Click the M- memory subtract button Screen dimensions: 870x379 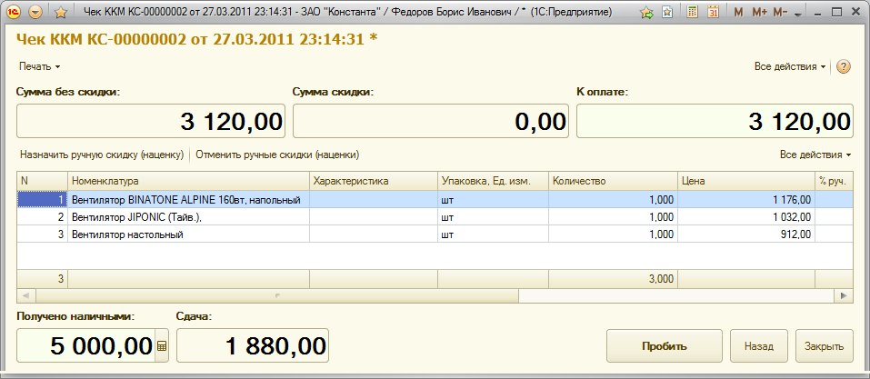point(781,12)
